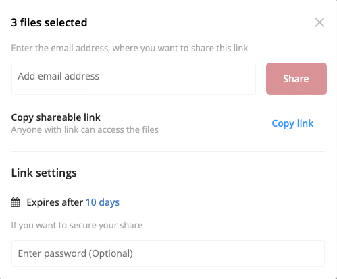Screen dimensions: 337x279
Task: Click the blue Copy link text
Action: [x=292, y=123]
